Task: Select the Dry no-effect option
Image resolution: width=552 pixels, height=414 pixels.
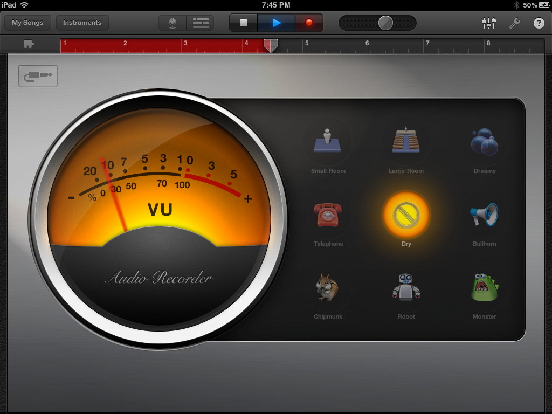Action: [406, 215]
